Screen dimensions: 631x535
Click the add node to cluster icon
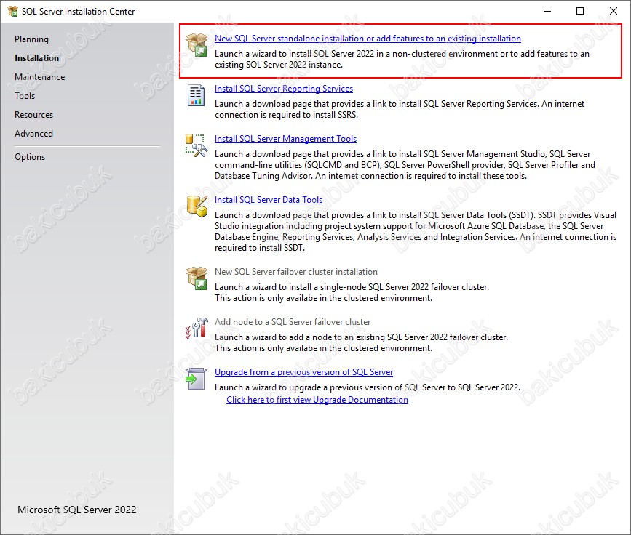(x=197, y=328)
